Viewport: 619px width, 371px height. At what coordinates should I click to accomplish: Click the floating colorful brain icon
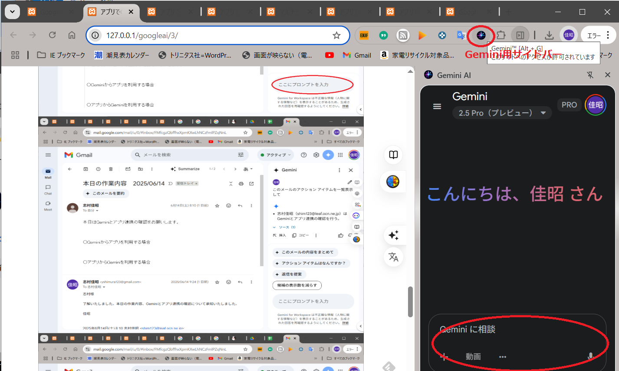click(x=393, y=182)
